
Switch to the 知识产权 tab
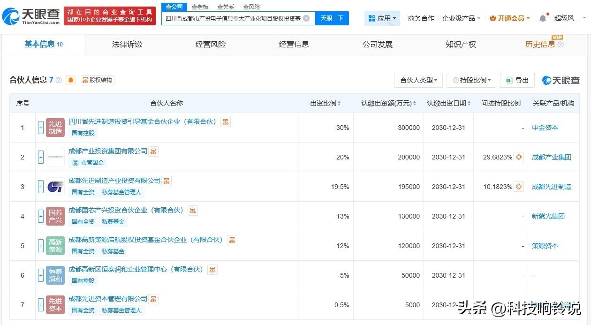[461, 45]
